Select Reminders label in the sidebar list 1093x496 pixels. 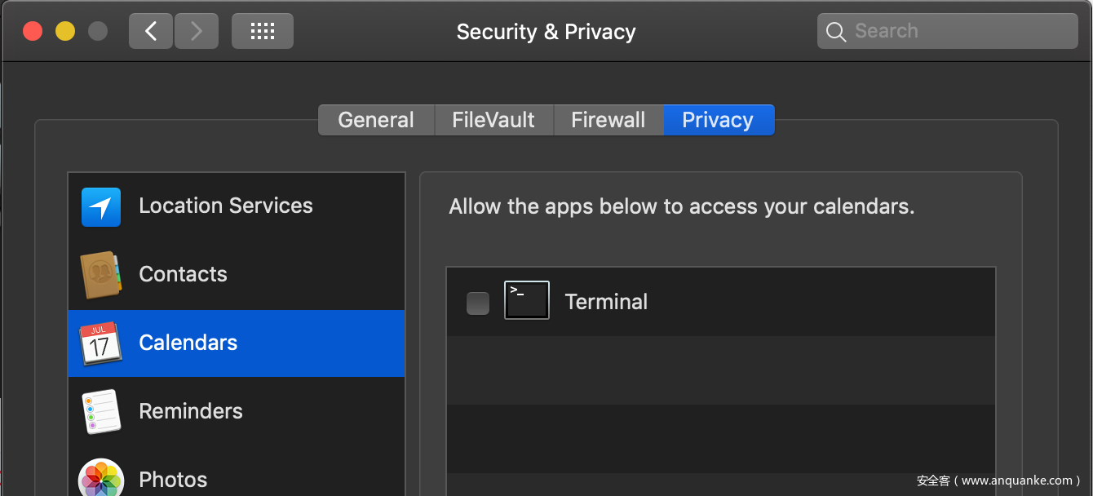[191, 411]
